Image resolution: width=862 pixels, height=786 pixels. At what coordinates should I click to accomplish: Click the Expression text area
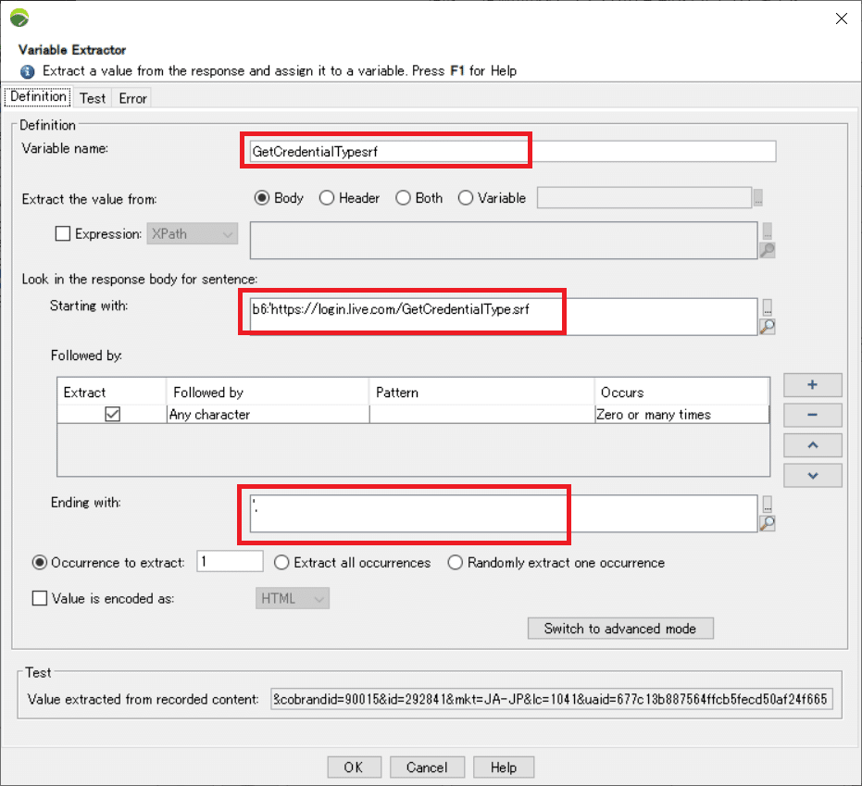click(504, 240)
